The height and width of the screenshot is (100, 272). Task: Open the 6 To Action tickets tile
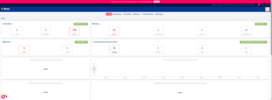pyautogui.click(x=202, y=31)
